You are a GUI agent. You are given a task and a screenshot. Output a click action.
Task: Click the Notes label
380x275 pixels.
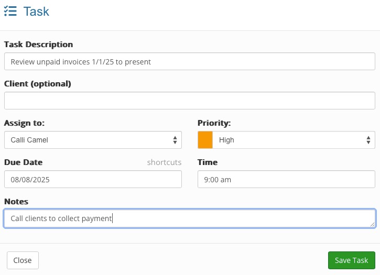pyautogui.click(x=16, y=201)
